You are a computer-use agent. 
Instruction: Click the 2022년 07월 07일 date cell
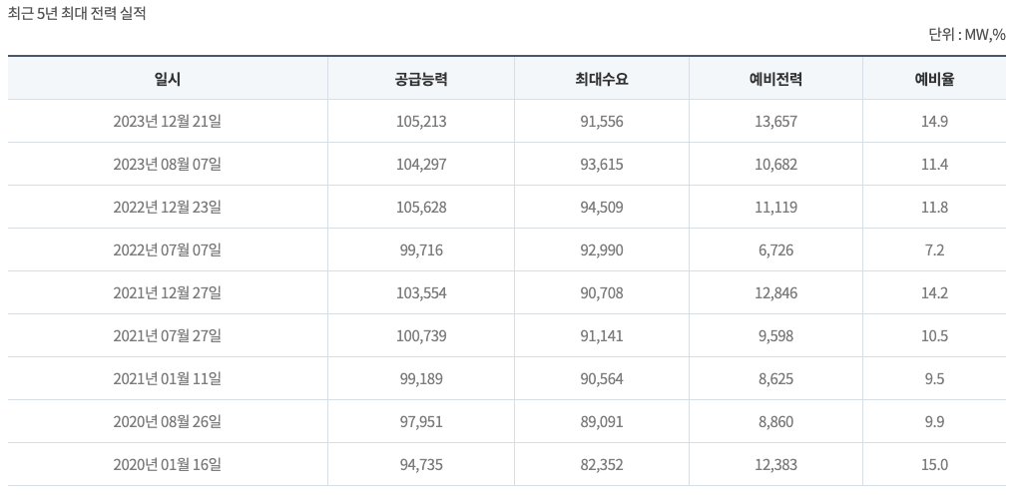(168, 250)
